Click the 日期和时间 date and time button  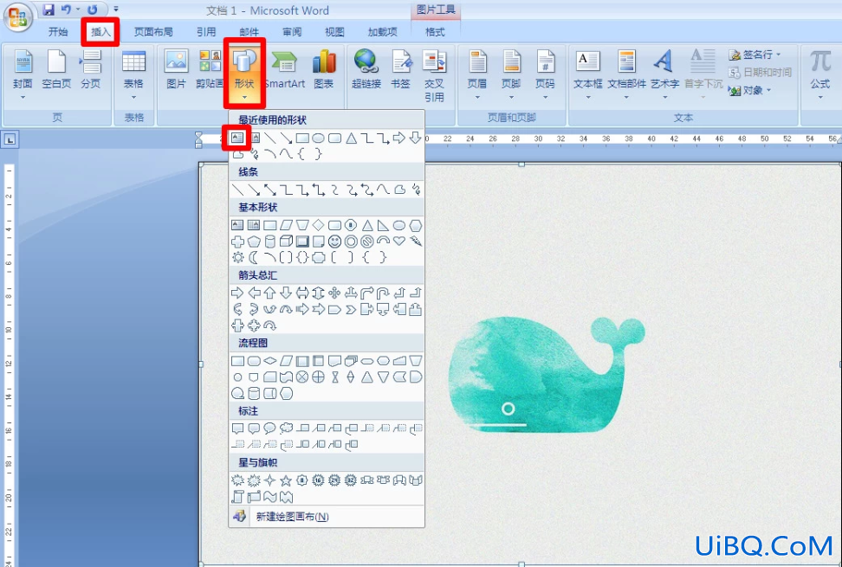tap(760, 73)
